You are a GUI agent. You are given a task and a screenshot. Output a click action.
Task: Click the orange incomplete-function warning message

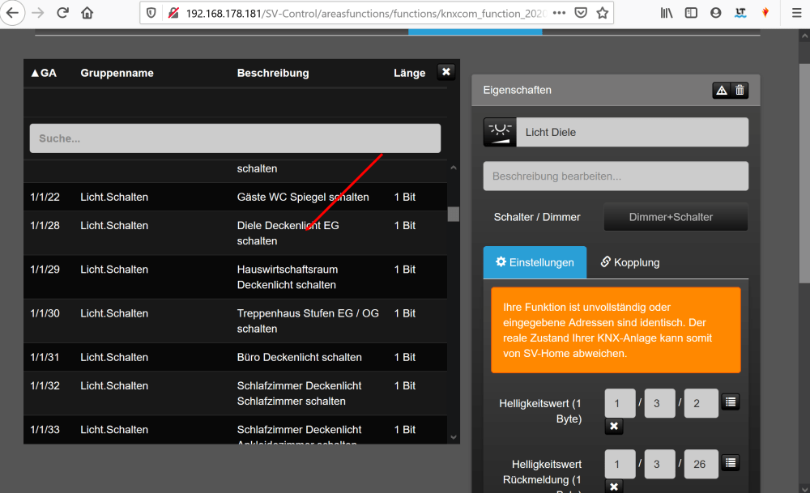tap(616, 330)
